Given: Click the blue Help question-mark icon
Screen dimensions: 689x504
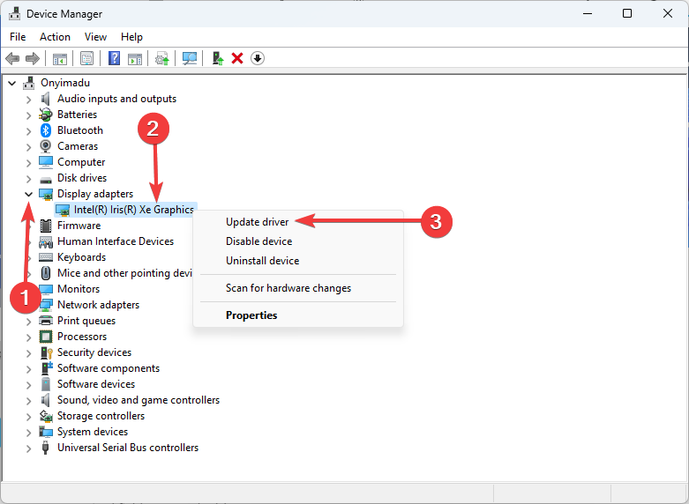Looking at the screenshot, I should coord(115,58).
